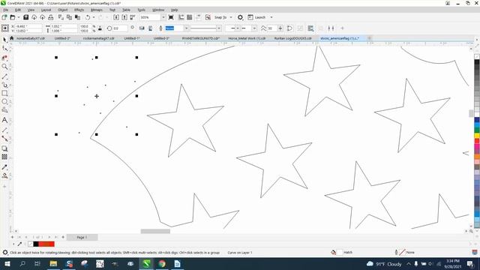Click the Full-screen preview icon
Viewport: 480px width, 270px height.
[x=171, y=17]
